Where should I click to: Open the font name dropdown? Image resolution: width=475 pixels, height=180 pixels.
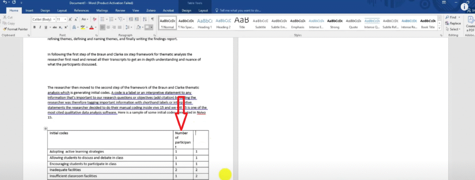pos(54,19)
